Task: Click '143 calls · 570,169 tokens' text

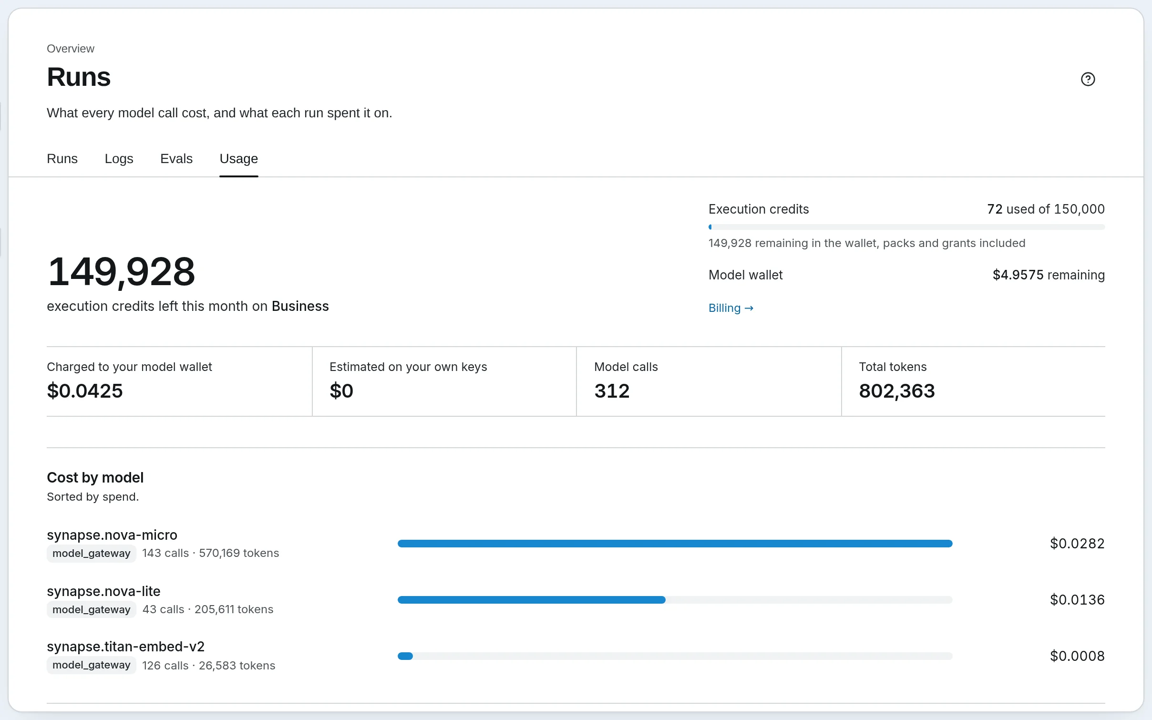Action: click(210, 553)
